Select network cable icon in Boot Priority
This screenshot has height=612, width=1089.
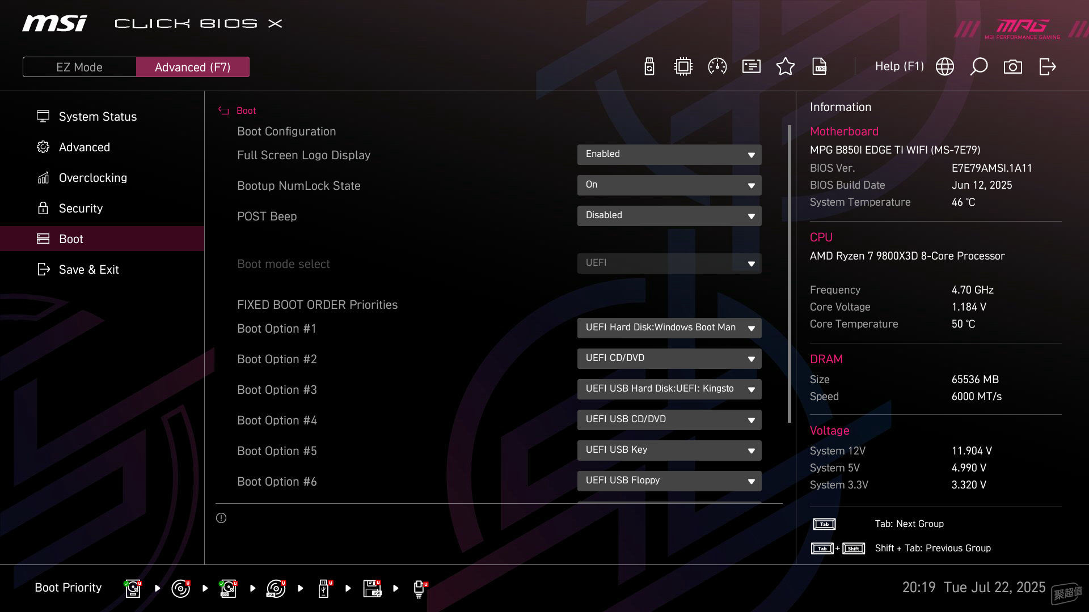[420, 589]
